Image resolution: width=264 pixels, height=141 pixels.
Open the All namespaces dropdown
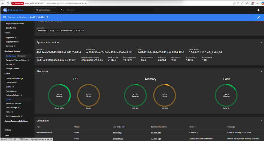coord(45,10)
